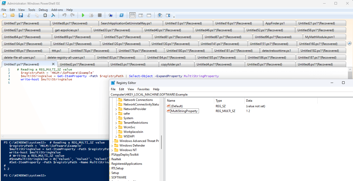Click the Run Selection icon
This screenshot has height=181, width=353.
coord(91,15)
